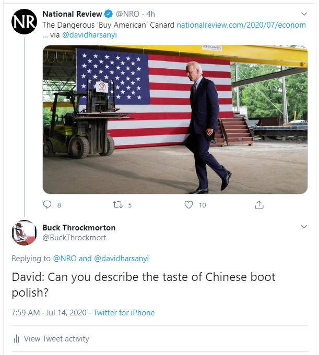Open National Review's NR profile avatar
Image resolution: width=319 pixels, height=355 pixels.
(24, 21)
